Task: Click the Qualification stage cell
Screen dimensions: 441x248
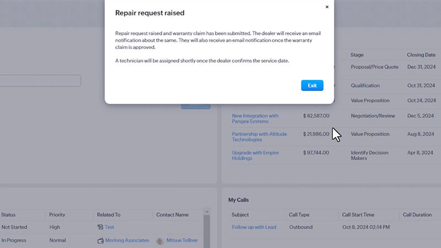Action: (365, 85)
